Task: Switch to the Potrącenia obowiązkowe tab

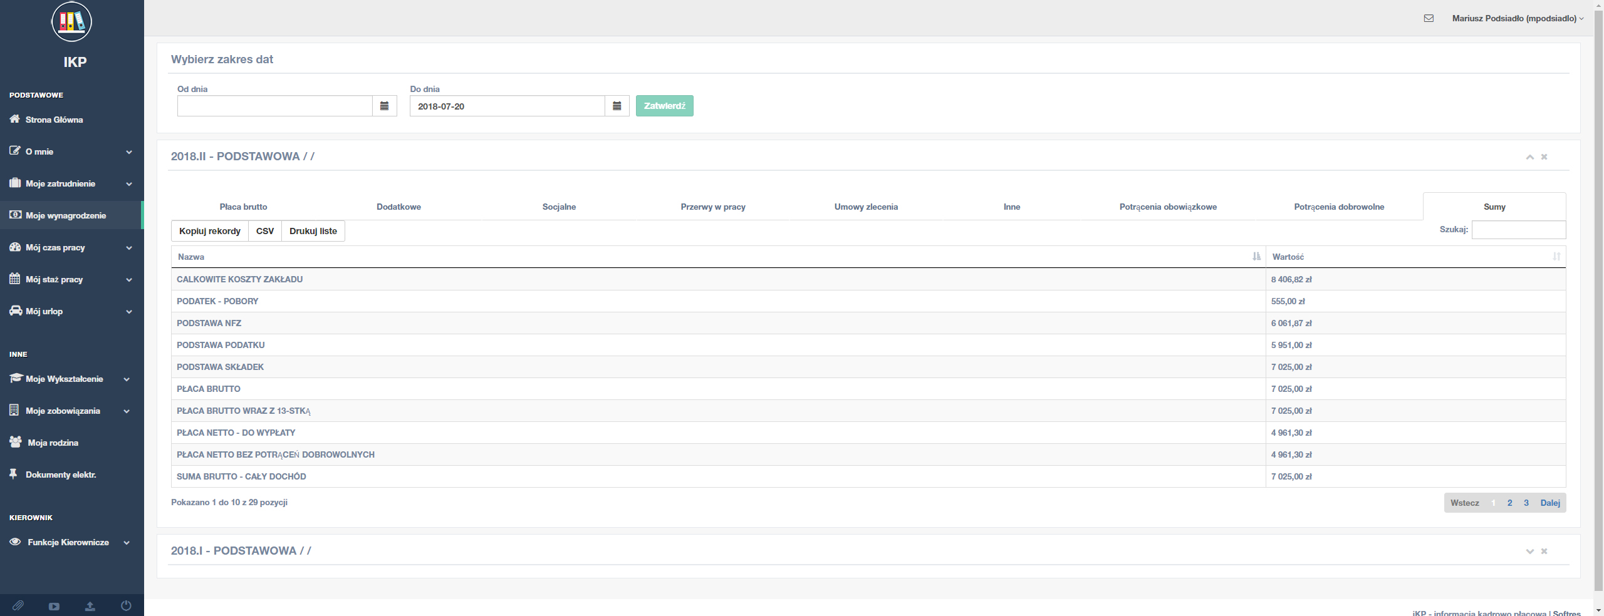Action: (x=1168, y=207)
